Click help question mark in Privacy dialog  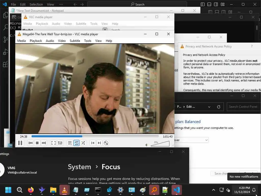coord(252,46)
